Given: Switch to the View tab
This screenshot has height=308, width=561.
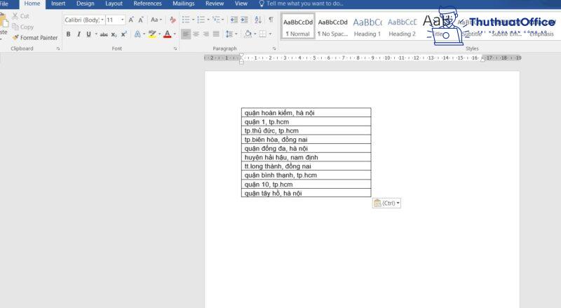Looking at the screenshot, I should coord(241,4).
